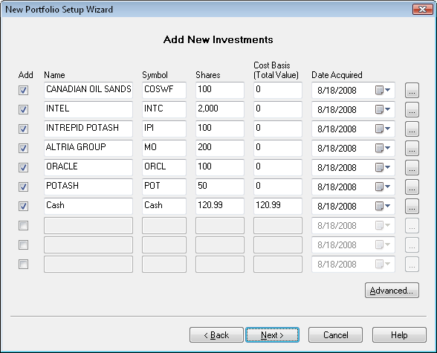The width and height of the screenshot is (437, 353).
Task: Go to previous step with Back
Action: click(x=216, y=335)
